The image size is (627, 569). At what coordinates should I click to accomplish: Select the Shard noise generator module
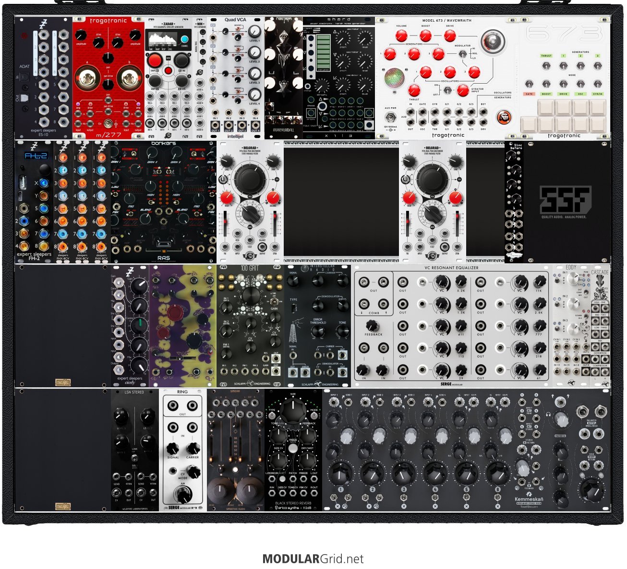click(x=339, y=78)
